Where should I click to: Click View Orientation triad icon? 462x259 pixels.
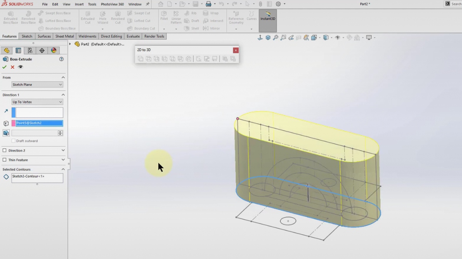click(x=314, y=38)
